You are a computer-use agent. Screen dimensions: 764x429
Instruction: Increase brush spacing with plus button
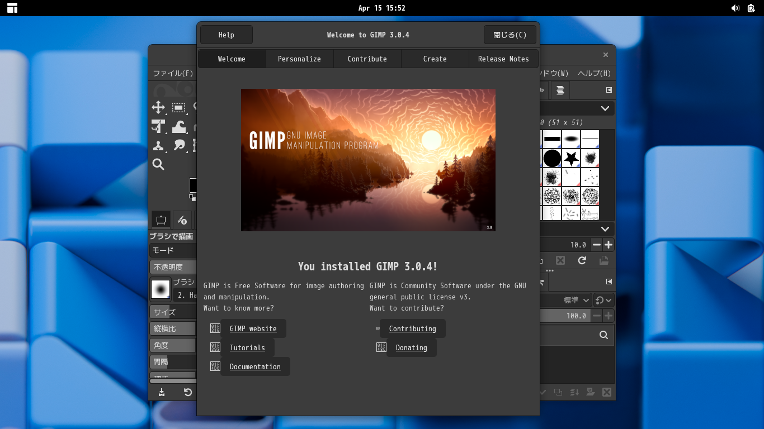[609, 245]
